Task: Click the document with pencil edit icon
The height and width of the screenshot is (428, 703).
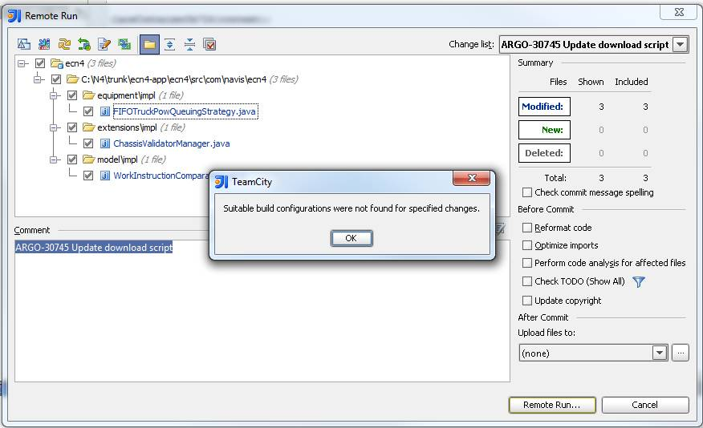Action: (104, 44)
